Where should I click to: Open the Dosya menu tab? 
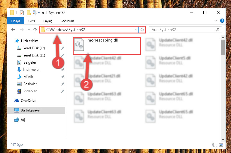pos(16,21)
